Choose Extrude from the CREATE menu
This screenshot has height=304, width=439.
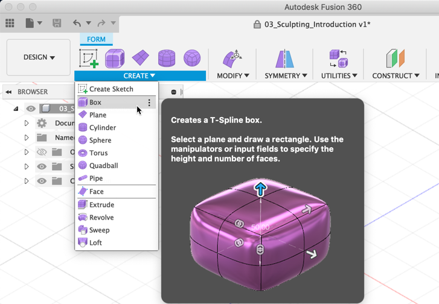pos(117,204)
